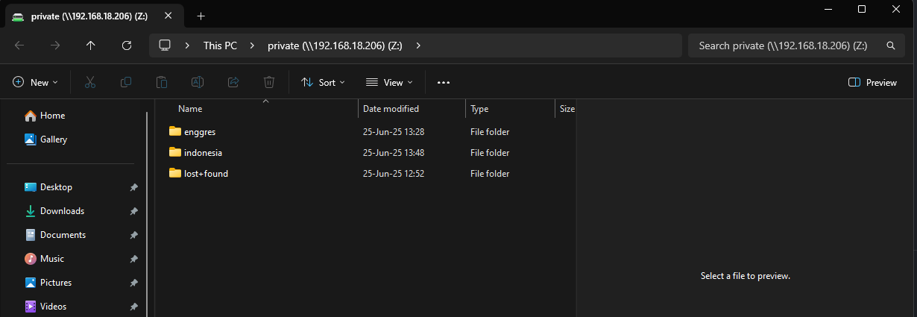Refresh the current folder view
The width and height of the screenshot is (917, 317).
click(127, 45)
